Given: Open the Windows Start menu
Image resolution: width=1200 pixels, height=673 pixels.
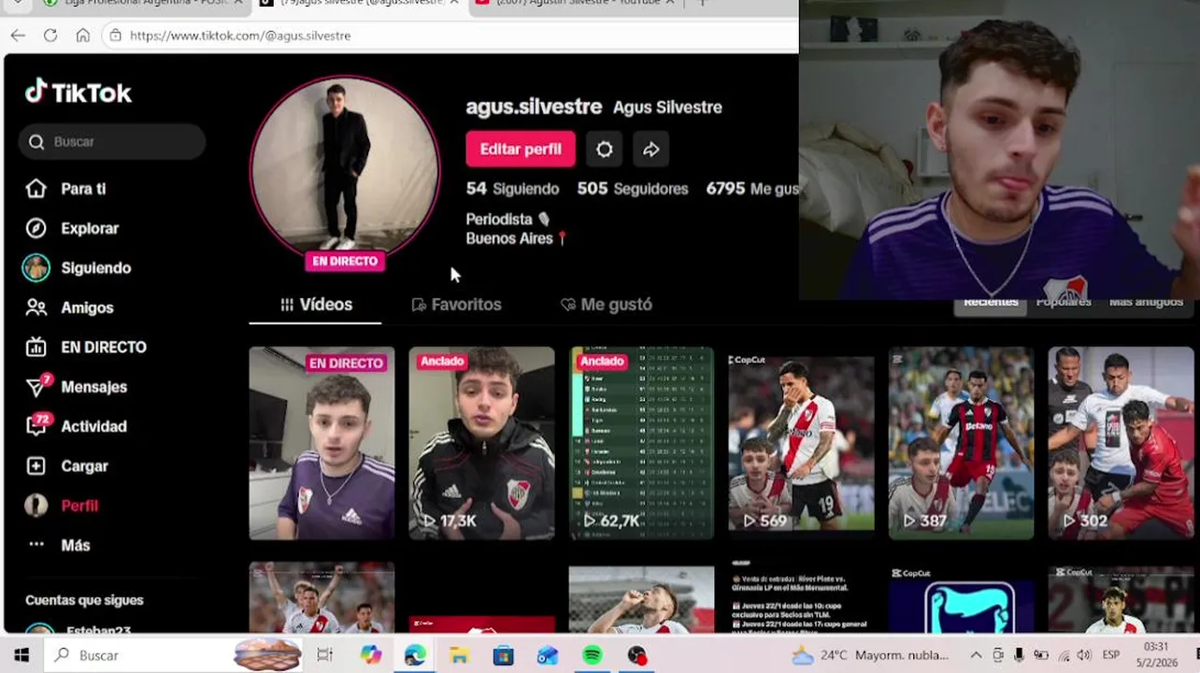Looking at the screenshot, I should click(21, 655).
